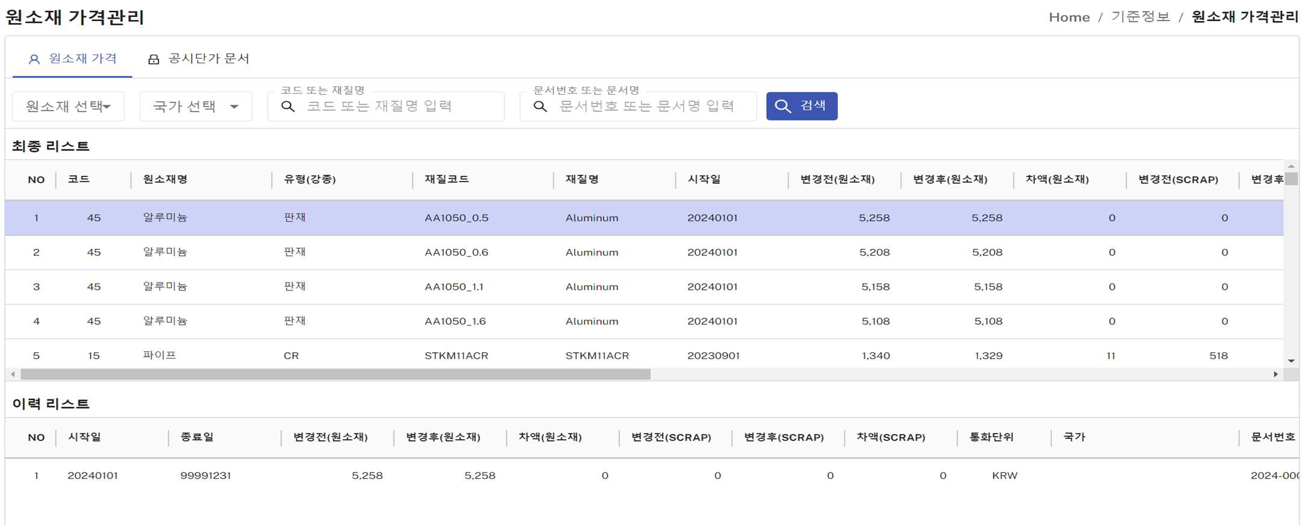Click the 시작일 header in 최종 리스트
The width and height of the screenshot is (1305, 526).
(x=704, y=180)
